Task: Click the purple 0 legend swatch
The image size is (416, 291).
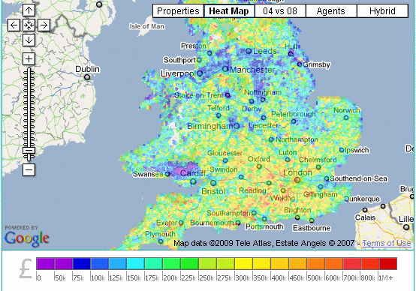Action: point(45,264)
